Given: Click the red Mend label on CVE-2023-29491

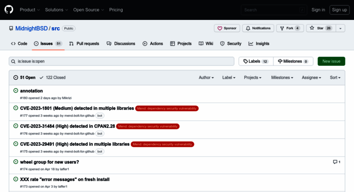Looking at the screenshot, I should tap(162, 144).
